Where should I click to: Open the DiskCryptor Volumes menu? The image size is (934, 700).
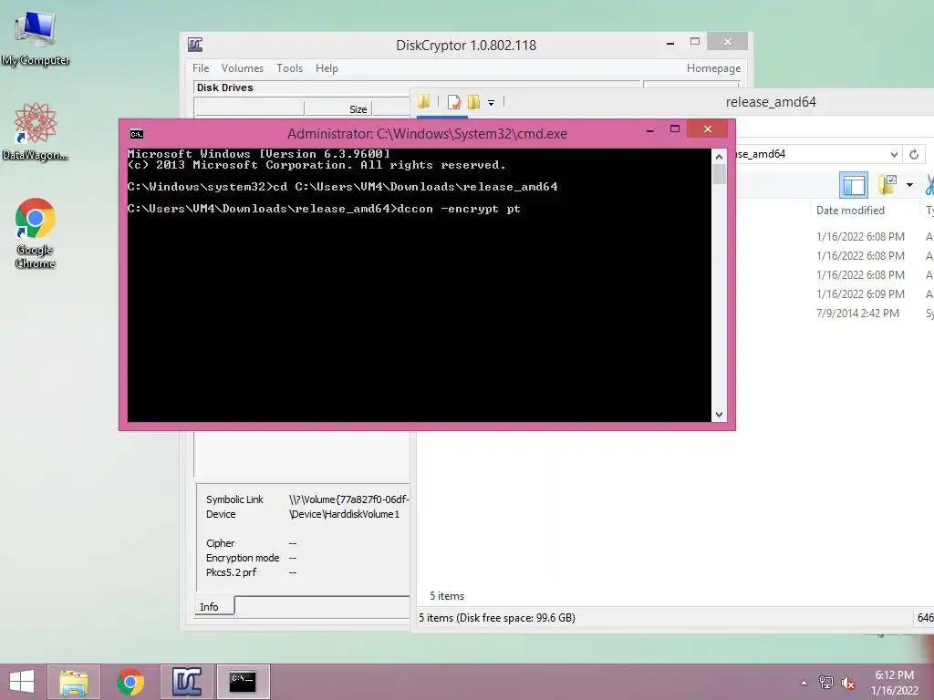(x=243, y=68)
